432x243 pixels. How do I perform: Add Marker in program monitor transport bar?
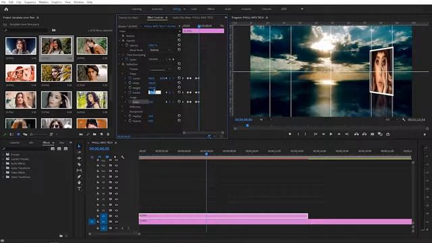290,134
